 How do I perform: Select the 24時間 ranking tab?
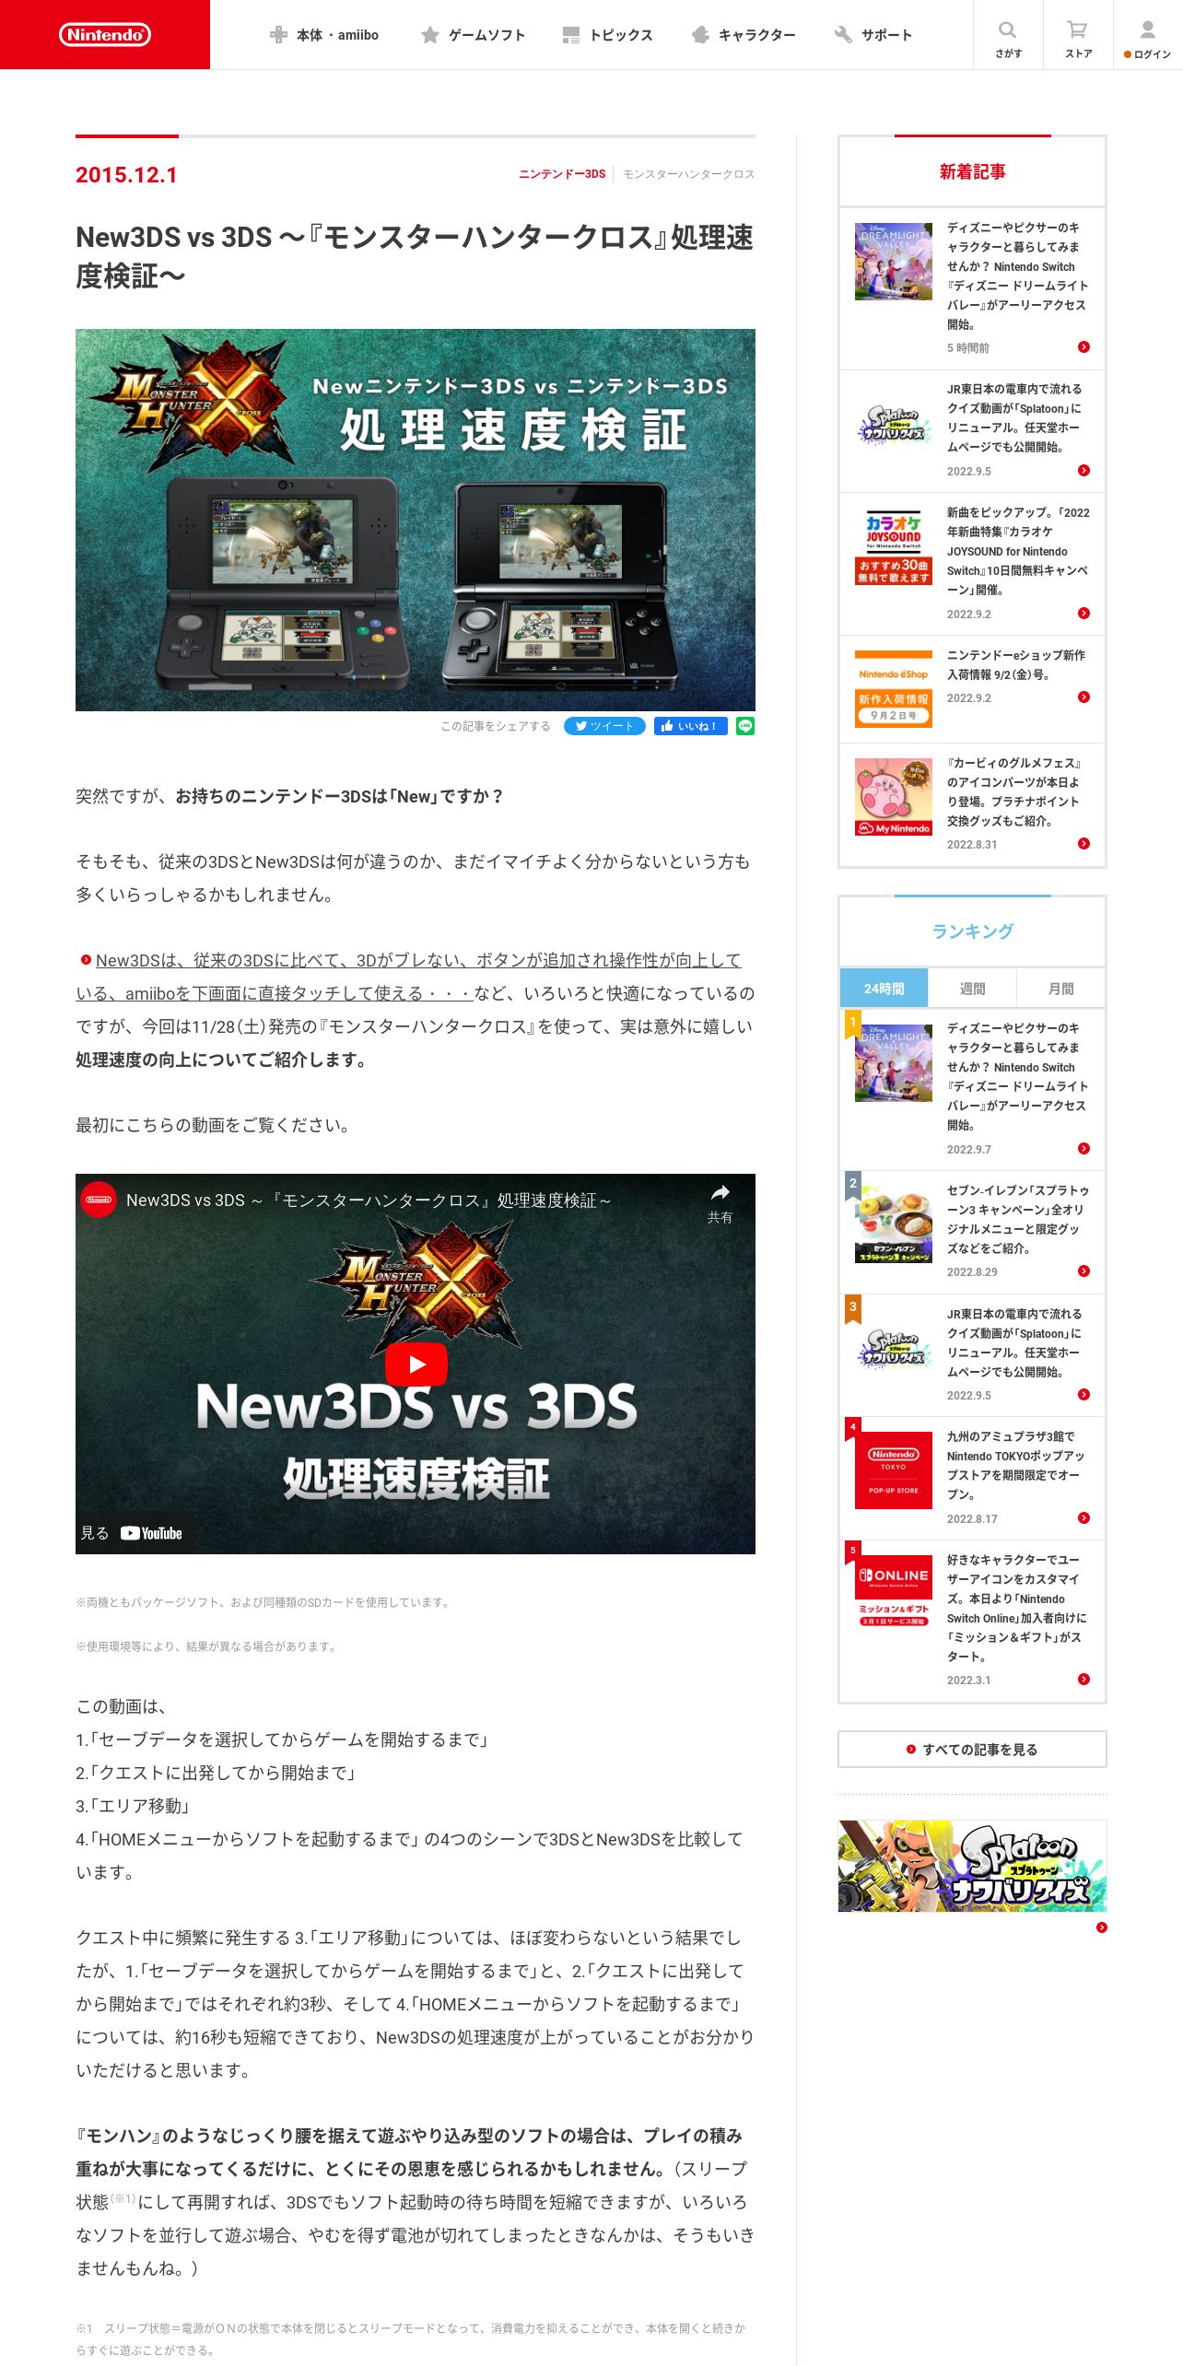884,988
